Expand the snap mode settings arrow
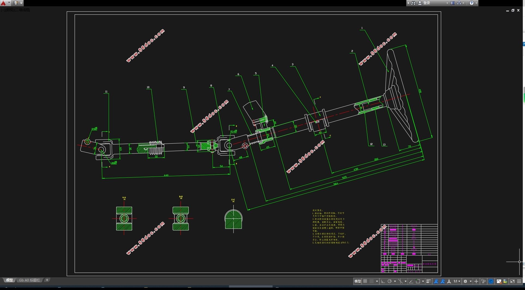Viewport: 525px width, 290px height. pyautogui.click(x=377, y=281)
